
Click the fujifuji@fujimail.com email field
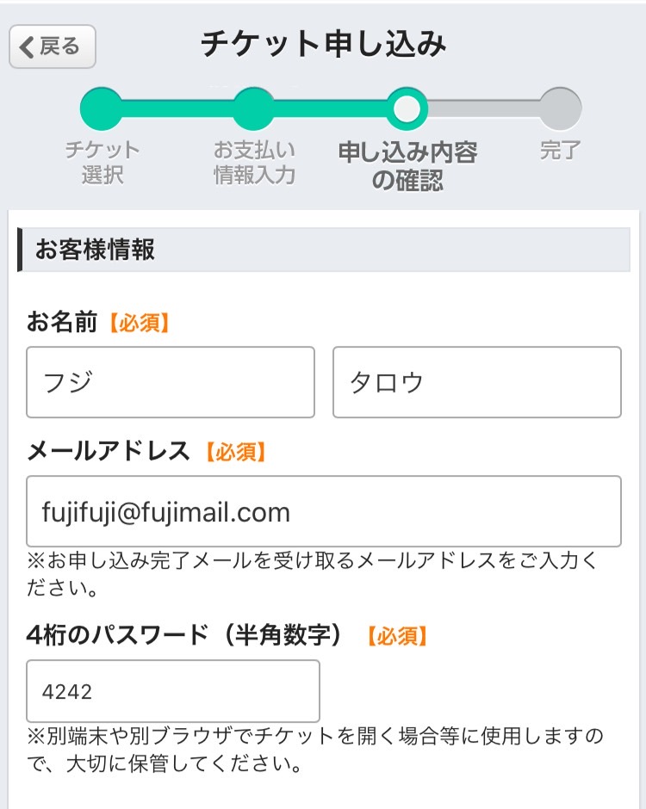pos(324,511)
